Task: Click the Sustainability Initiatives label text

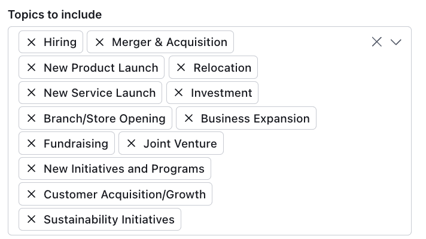Action: click(109, 219)
